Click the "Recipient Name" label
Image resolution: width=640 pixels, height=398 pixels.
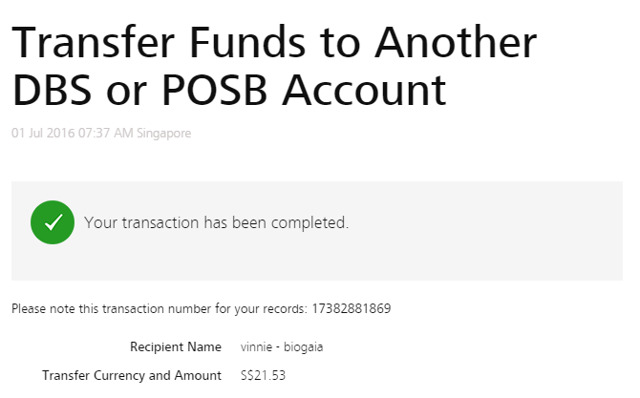(x=176, y=346)
